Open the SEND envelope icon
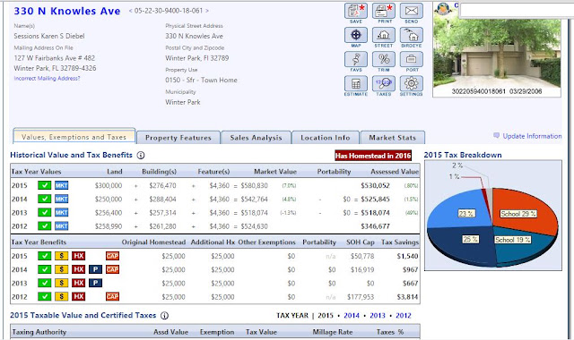The width and height of the screenshot is (574, 340). [x=412, y=11]
